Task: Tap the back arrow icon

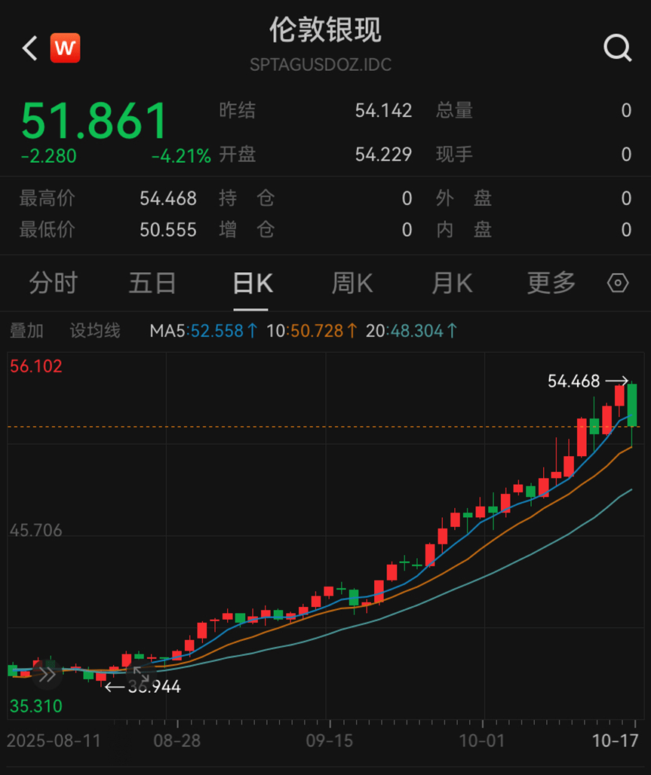Action: 29,49
